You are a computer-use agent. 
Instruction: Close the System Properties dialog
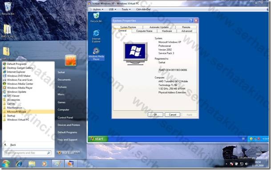[x=196, y=20]
